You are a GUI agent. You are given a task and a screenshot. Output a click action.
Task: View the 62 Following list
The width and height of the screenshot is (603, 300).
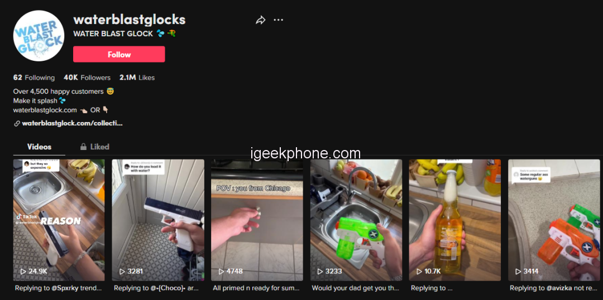34,78
